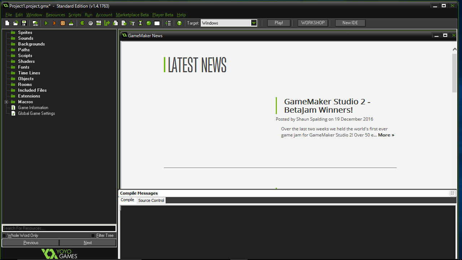Image resolution: width=462 pixels, height=260 pixels.
Task: Click the New IDE button
Action: (x=350, y=23)
